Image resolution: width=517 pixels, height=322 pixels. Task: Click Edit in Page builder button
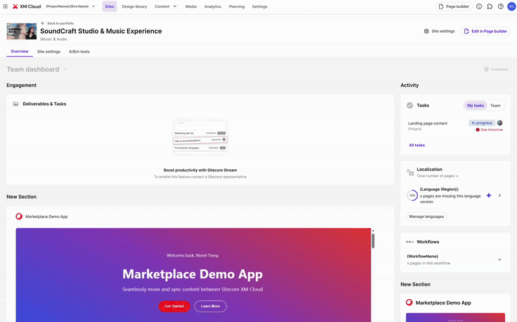tap(485, 31)
